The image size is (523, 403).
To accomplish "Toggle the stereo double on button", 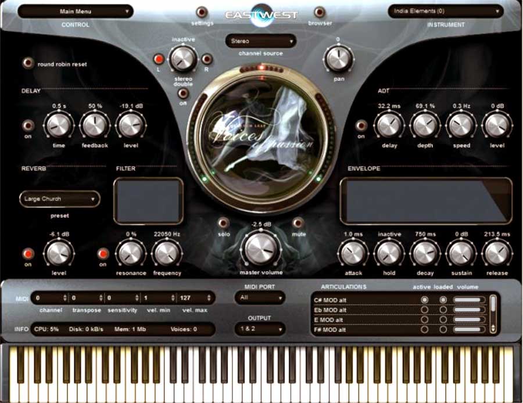I will click(x=183, y=93).
